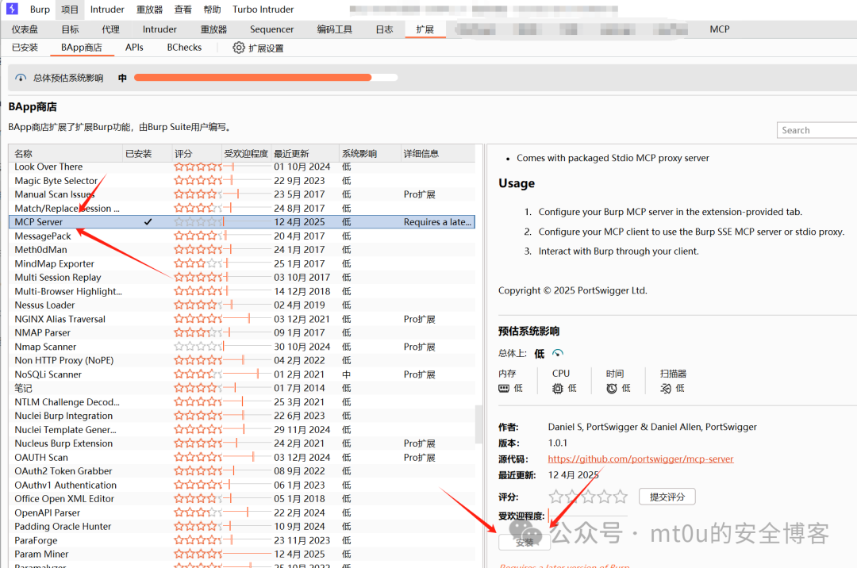The height and width of the screenshot is (568, 857).
Task: Open the 项目 menu
Action: coord(70,10)
